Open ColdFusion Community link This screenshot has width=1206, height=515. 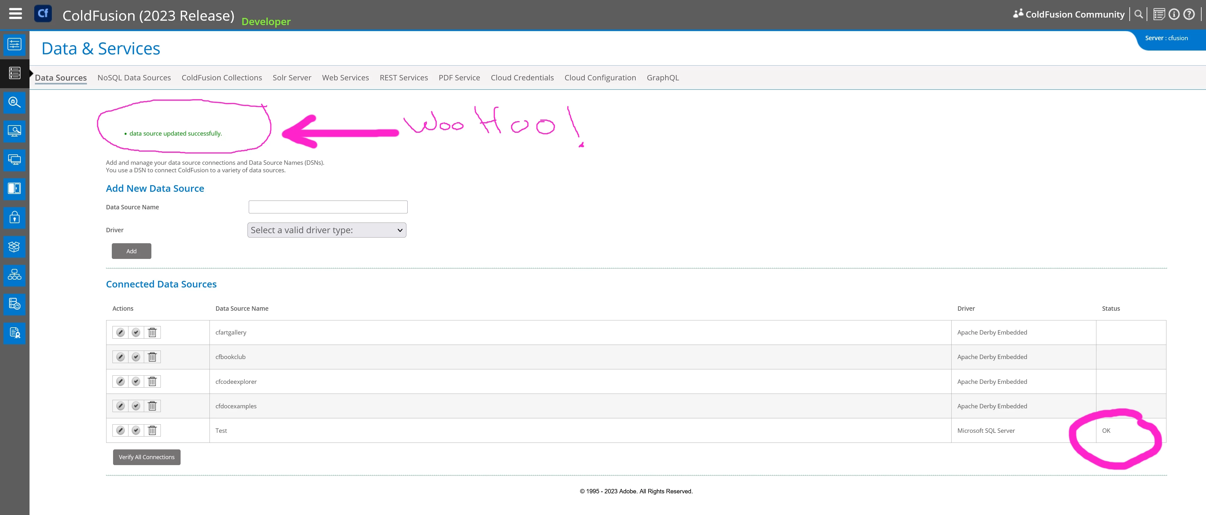1074,14
